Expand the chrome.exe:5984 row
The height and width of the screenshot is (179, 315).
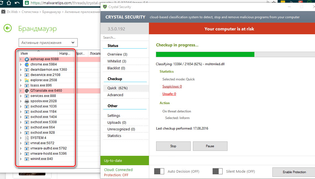pyautogui.click(x=21, y=64)
